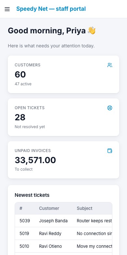Viewport: 127px width, 255px height.
Task: Click the Newest tickets heading
Action: (x=32, y=195)
